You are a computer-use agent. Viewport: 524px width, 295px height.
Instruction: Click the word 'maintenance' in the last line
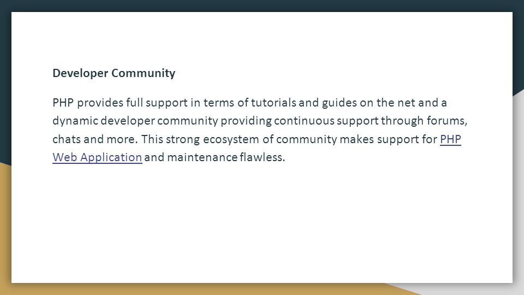coord(202,157)
